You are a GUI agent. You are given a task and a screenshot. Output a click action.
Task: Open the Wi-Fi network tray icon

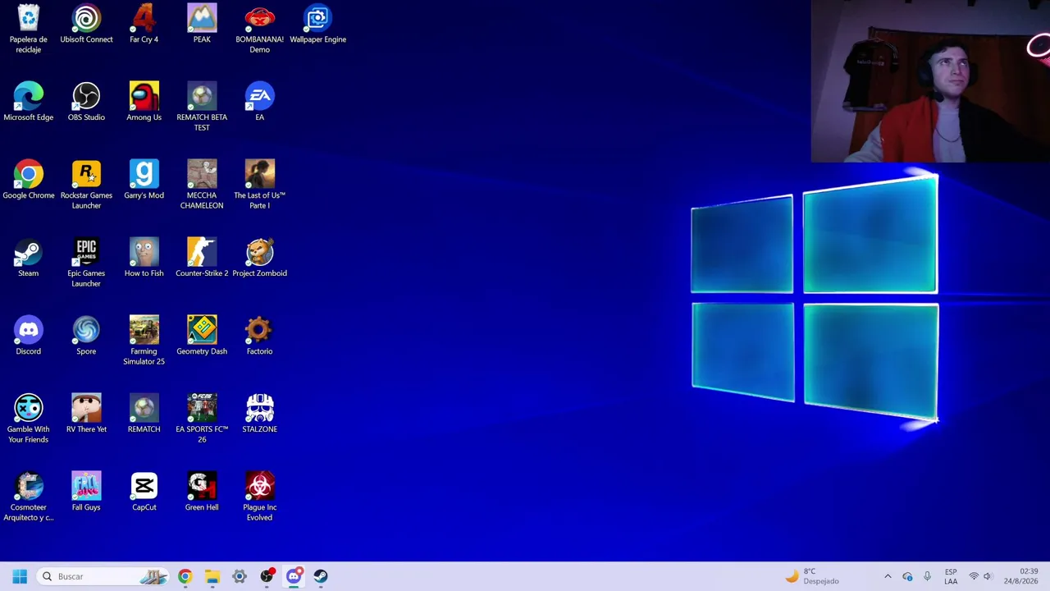tap(974, 576)
